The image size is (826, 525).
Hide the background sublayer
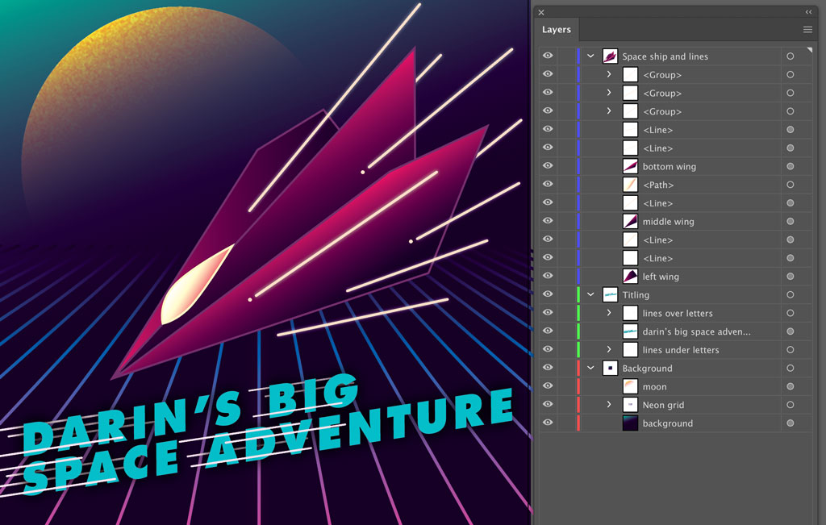click(x=548, y=423)
